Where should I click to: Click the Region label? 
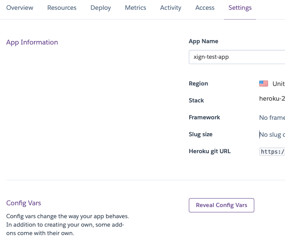tap(198, 84)
